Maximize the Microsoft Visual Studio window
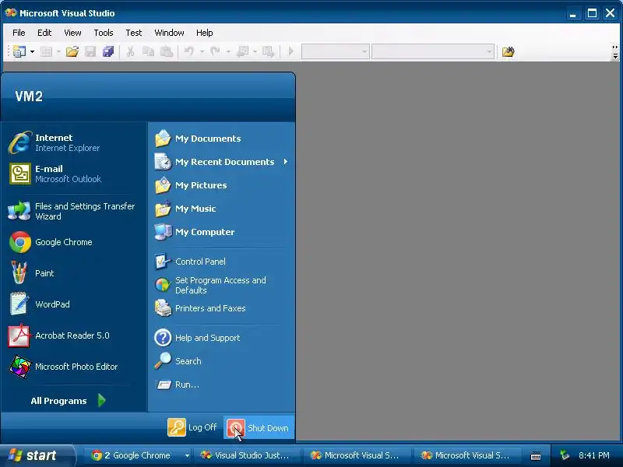The image size is (623, 467). (x=592, y=13)
